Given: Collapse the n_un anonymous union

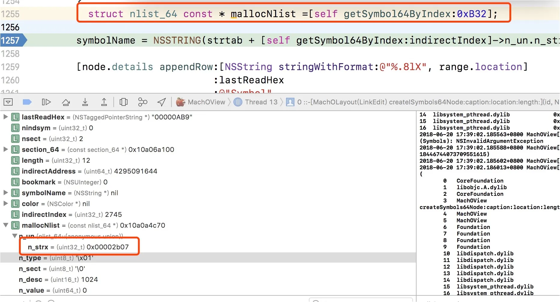Looking at the screenshot, I should click(x=14, y=236).
